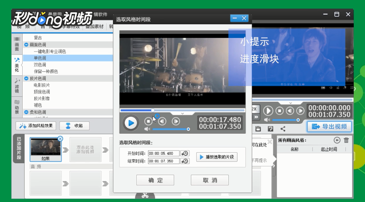Select the 胶片影像 style
The width and height of the screenshot is (365, 202).
42,99
